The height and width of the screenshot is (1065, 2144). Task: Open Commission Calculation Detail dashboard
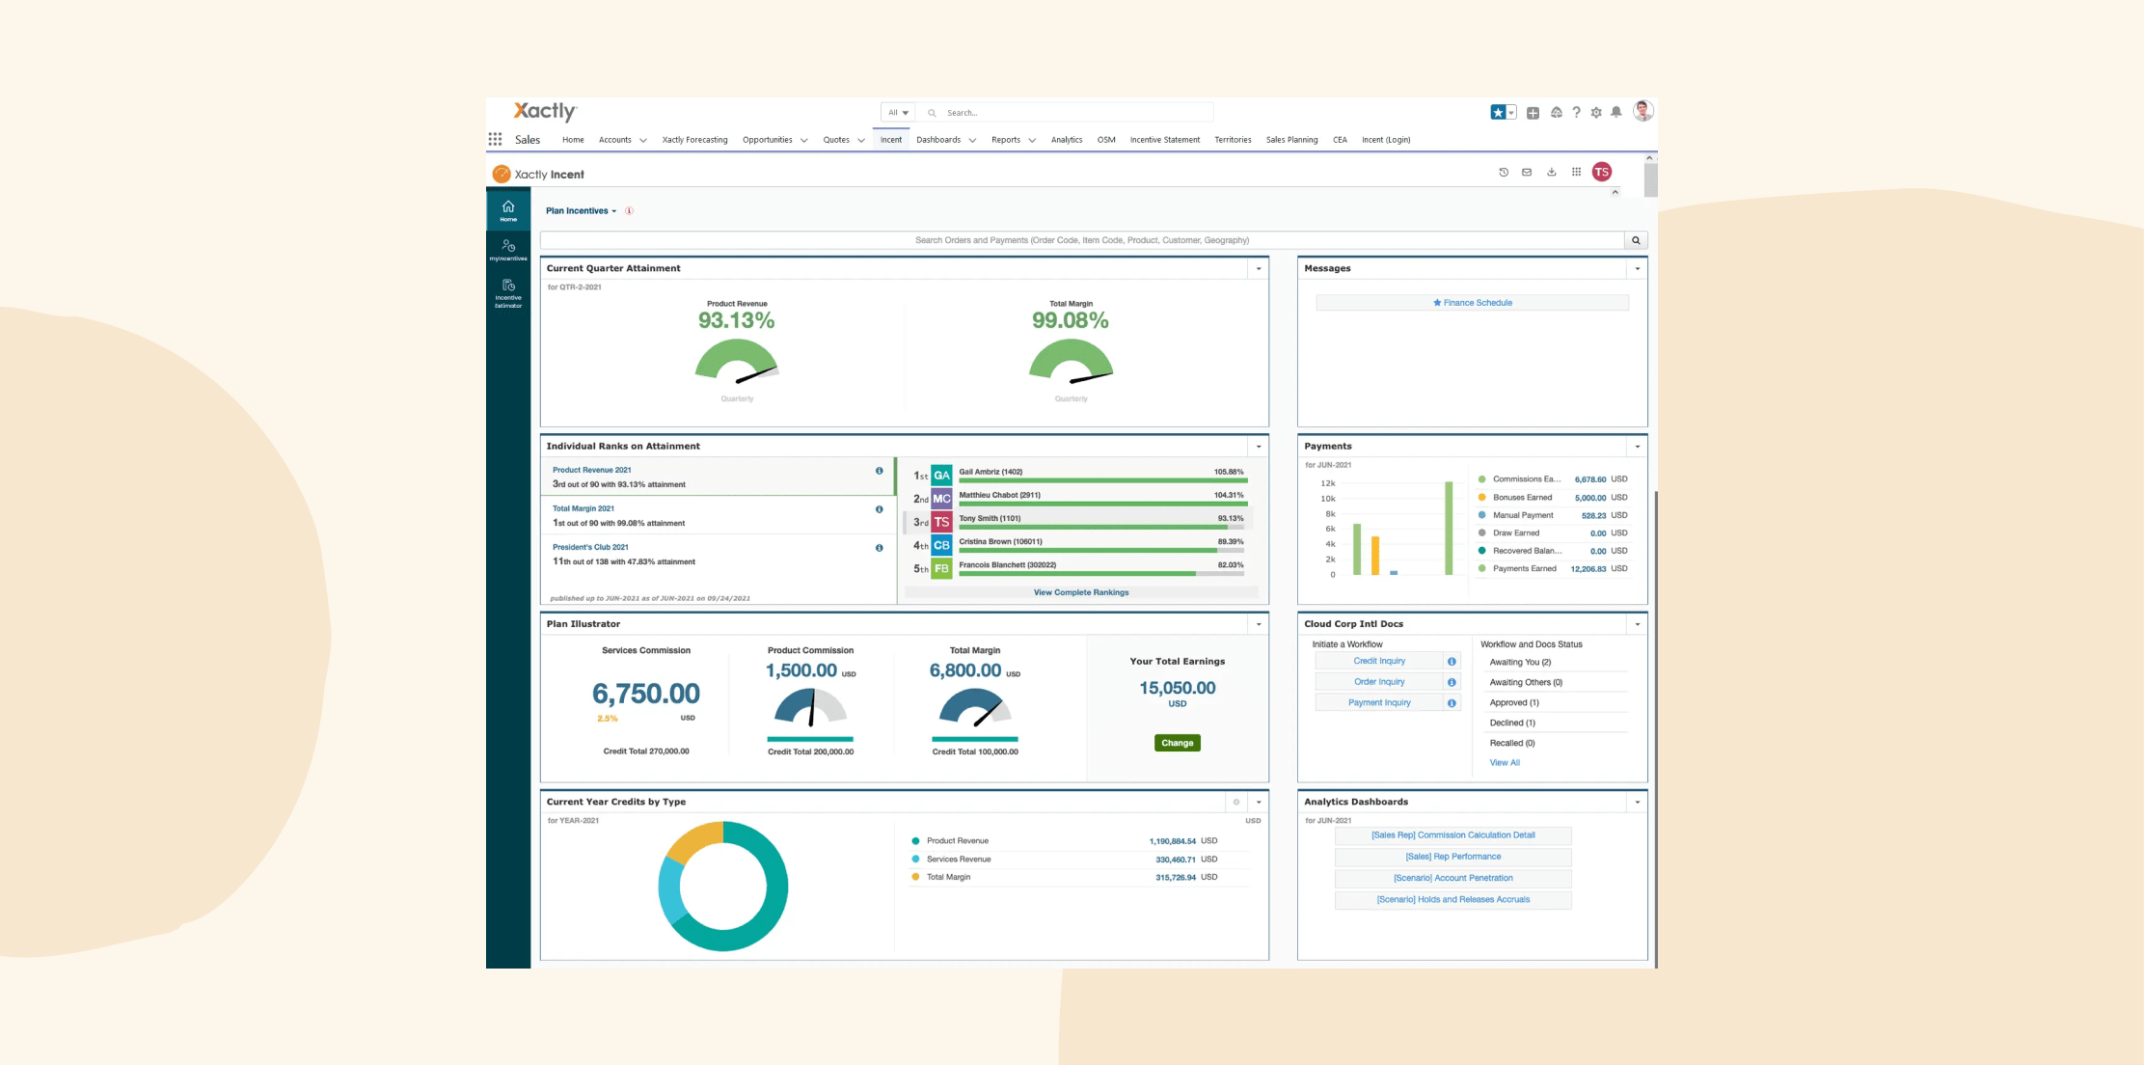1453,835
